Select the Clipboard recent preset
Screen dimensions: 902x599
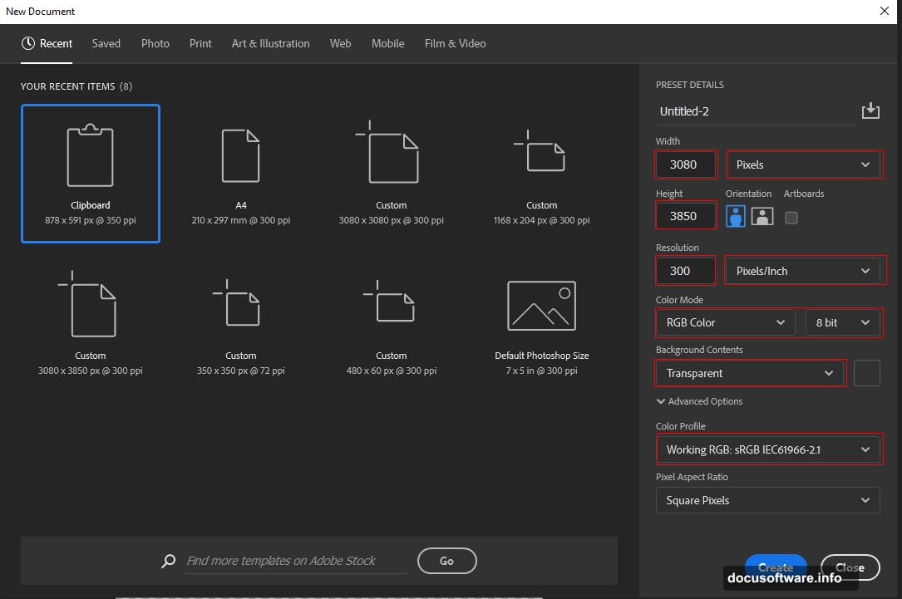(x=90, y=173)
